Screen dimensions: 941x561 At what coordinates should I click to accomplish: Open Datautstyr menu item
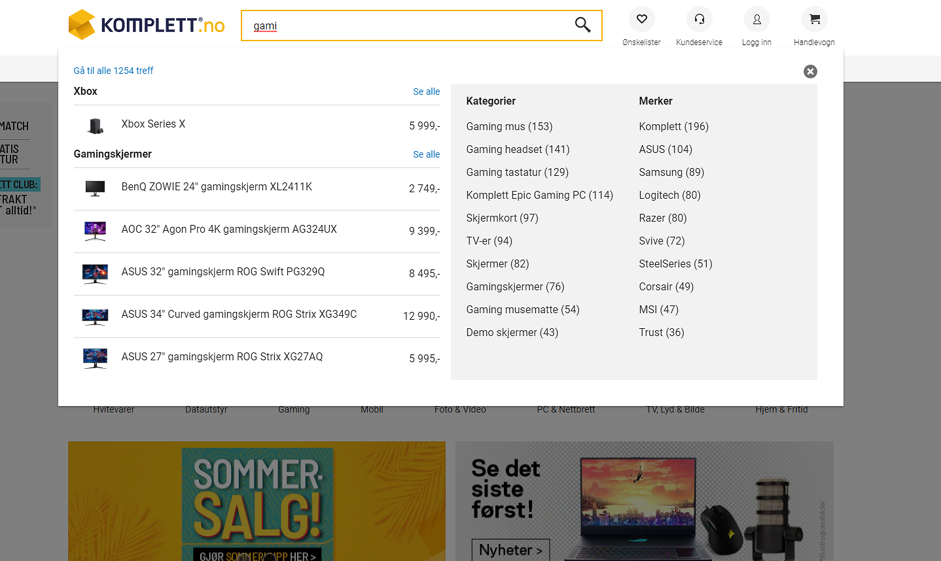[206, 410]
